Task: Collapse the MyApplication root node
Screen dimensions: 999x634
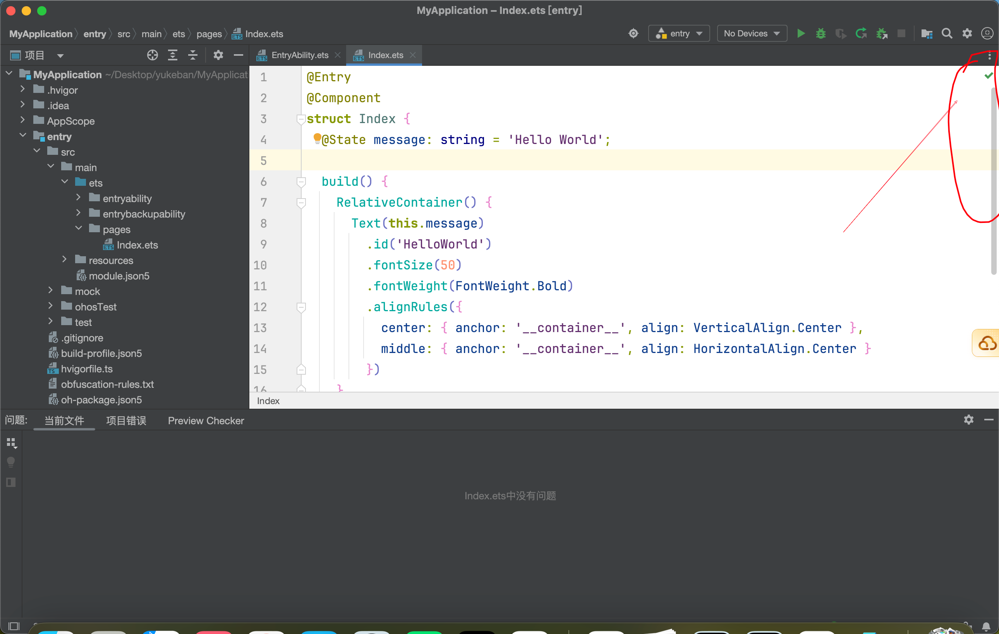Action: [x=9, y=74]
